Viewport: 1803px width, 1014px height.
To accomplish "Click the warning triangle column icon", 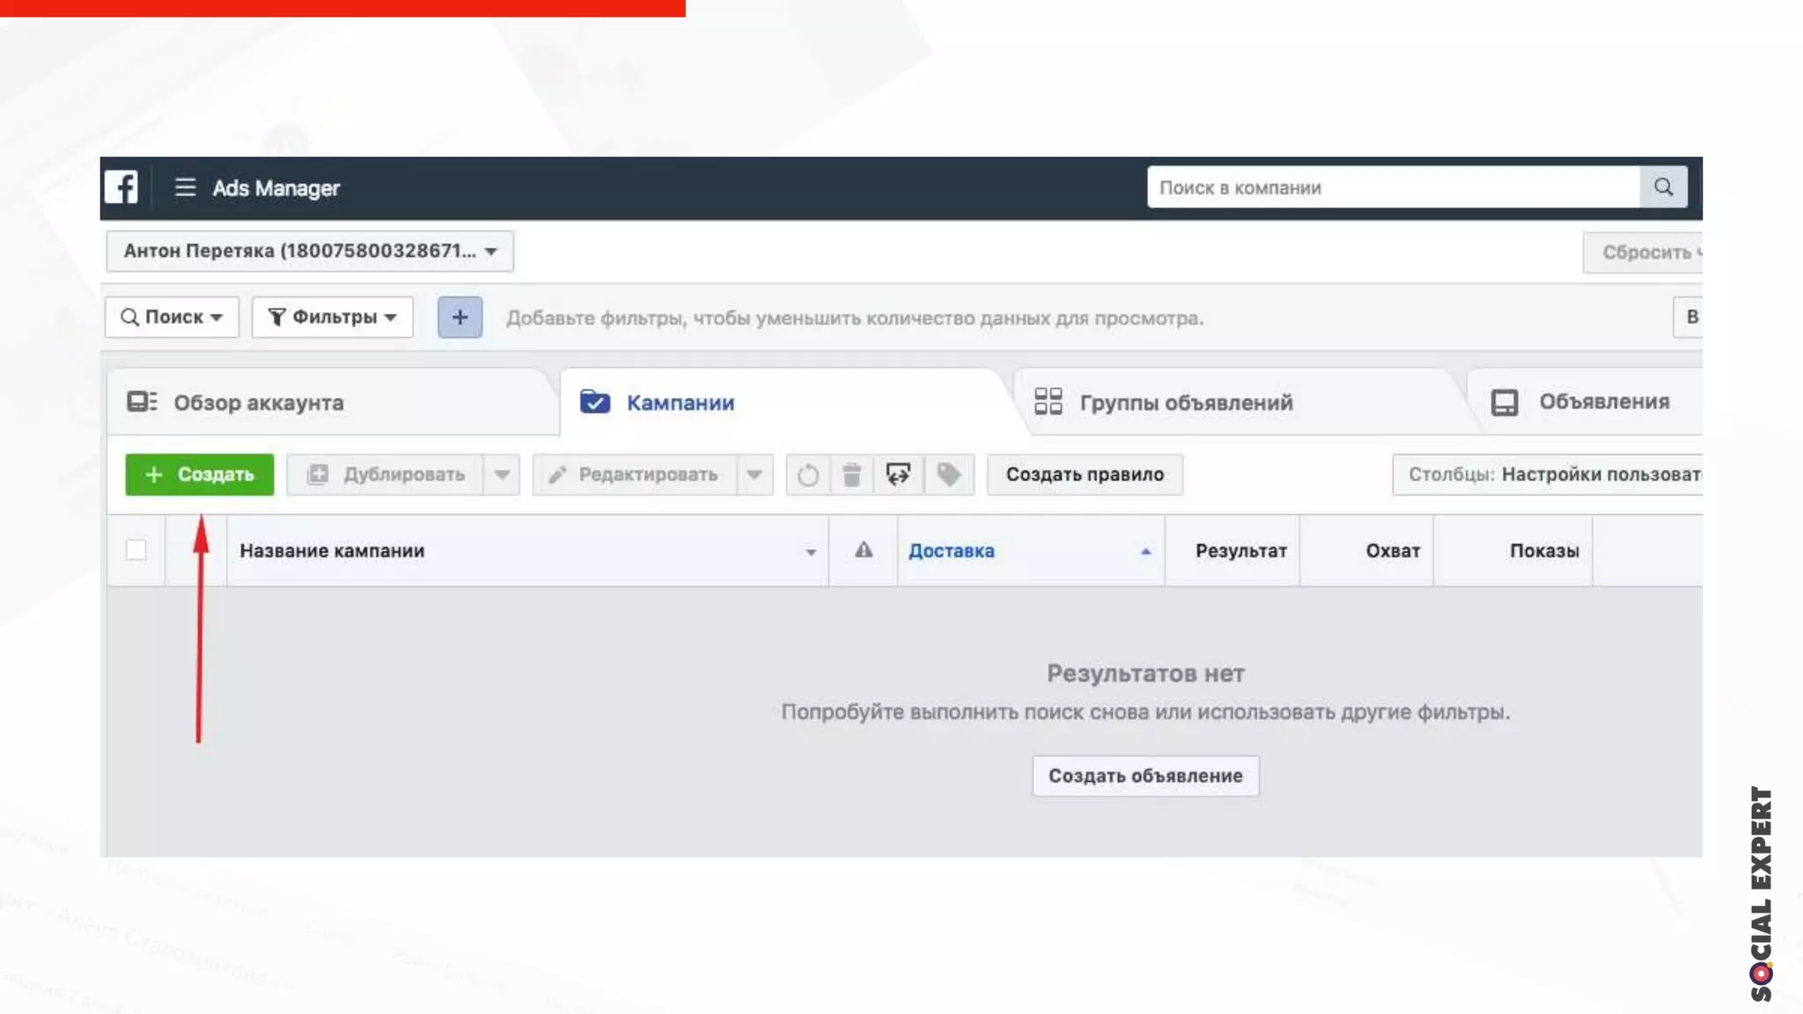I will (863, 550).
